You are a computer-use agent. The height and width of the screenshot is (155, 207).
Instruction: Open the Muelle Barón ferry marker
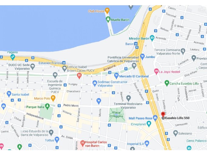point(108,20)
